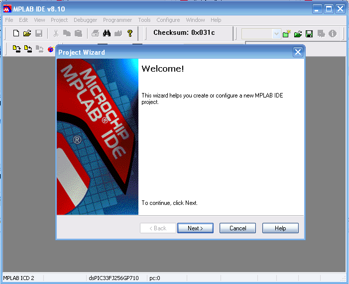
Task: Click the Print toolbar icon
Action: point(95,33)
